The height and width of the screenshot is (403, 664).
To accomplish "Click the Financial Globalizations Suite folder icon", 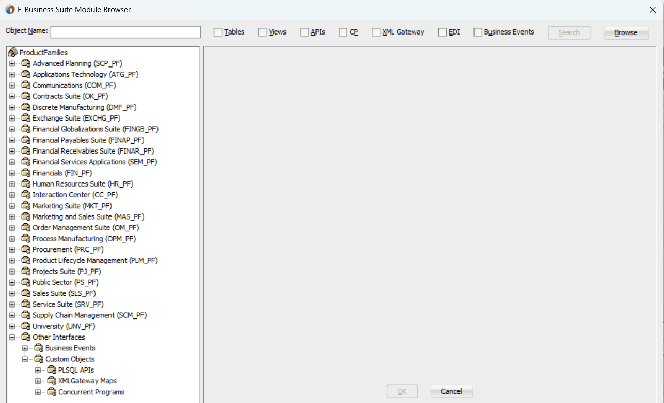I will tap(26, 129).
